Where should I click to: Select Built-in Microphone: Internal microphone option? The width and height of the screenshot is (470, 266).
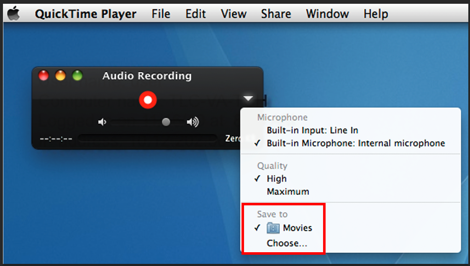356,143
